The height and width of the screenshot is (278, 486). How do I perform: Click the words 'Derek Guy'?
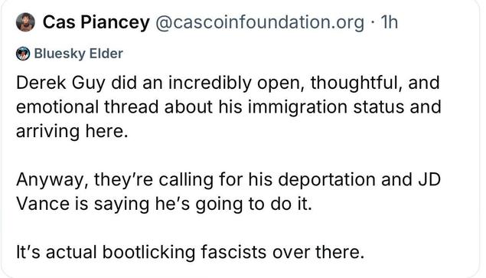60,83
